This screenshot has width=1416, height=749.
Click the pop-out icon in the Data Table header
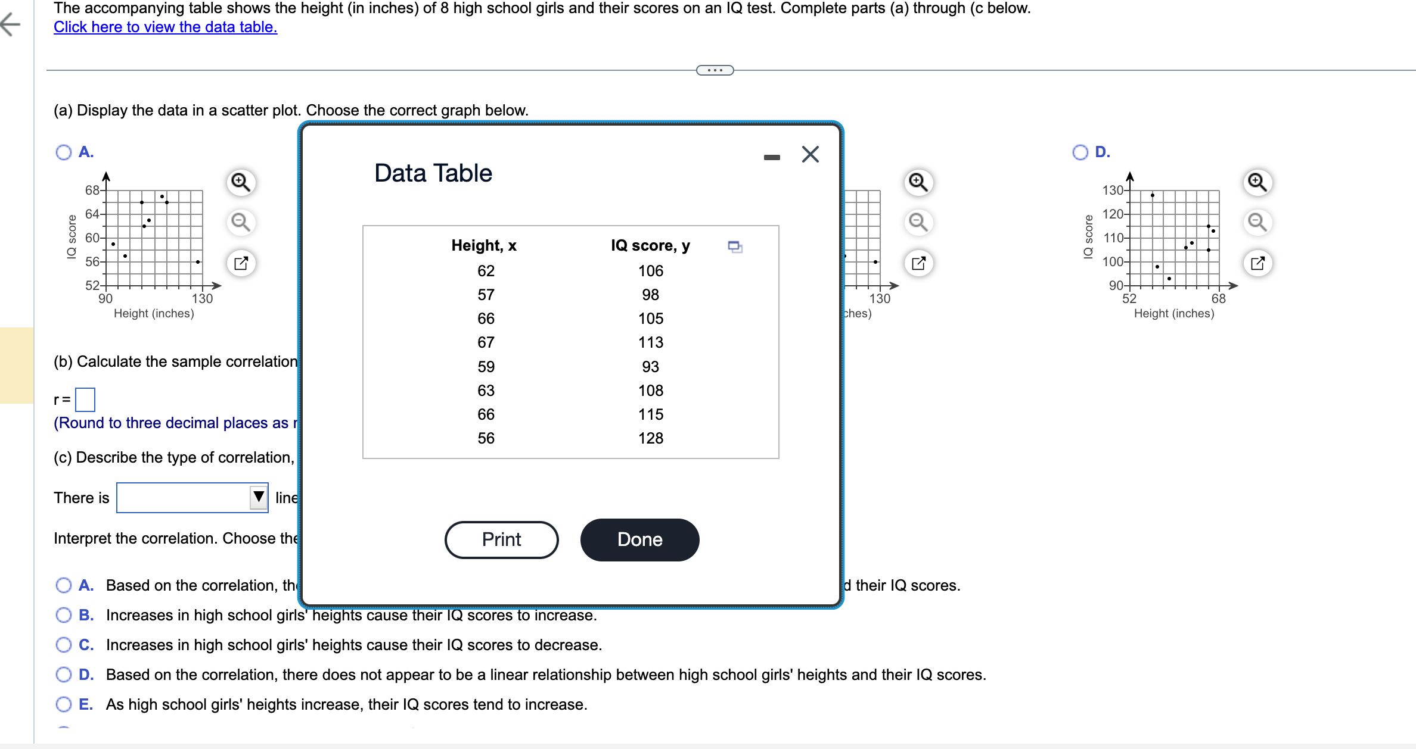tap(734, 245)
